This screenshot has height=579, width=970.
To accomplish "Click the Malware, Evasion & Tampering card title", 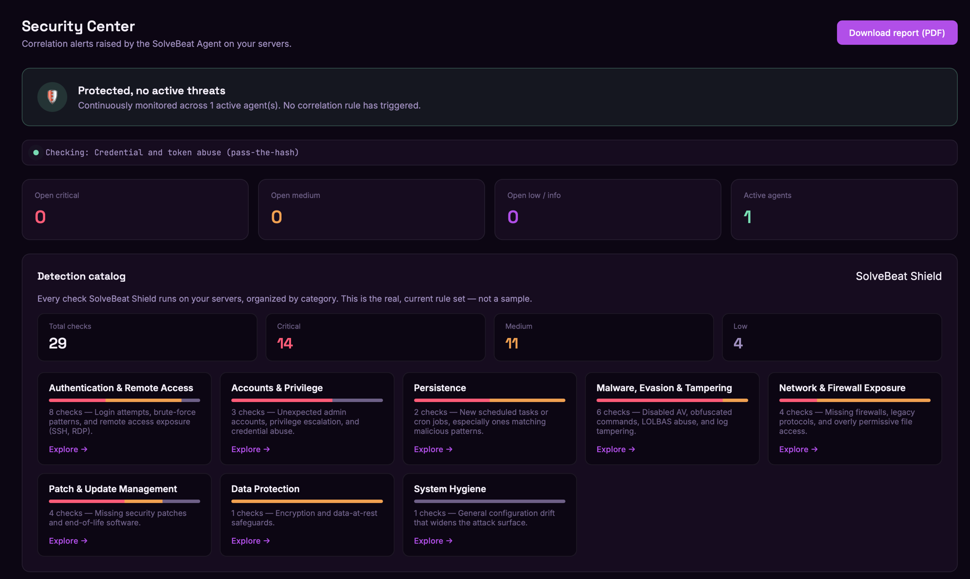I will coord(664,388).
